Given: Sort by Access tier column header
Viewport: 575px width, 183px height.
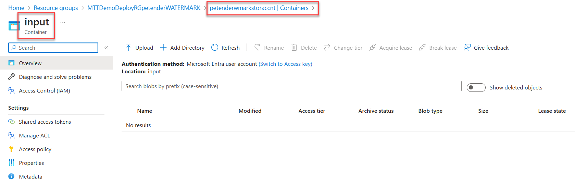Looking at the screenshot, I should click(x=312, y=111).
